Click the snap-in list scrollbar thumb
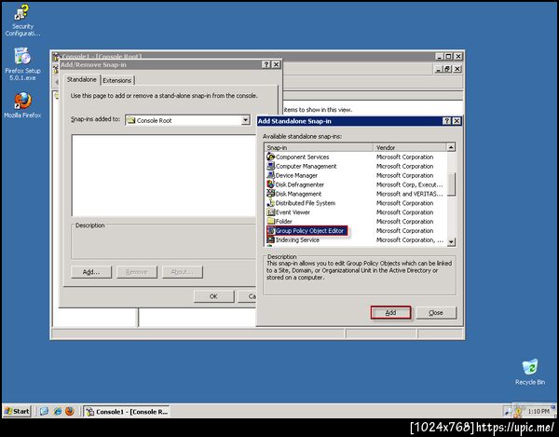Image resolution: width=559 pixels, height=437 pixels. click(451, 184)
